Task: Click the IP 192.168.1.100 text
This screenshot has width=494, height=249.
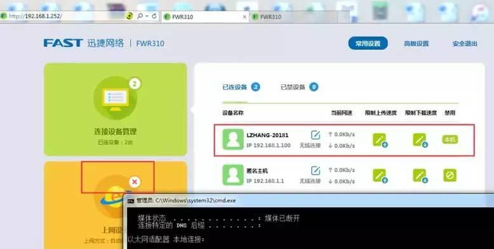Action: [269, 146]
